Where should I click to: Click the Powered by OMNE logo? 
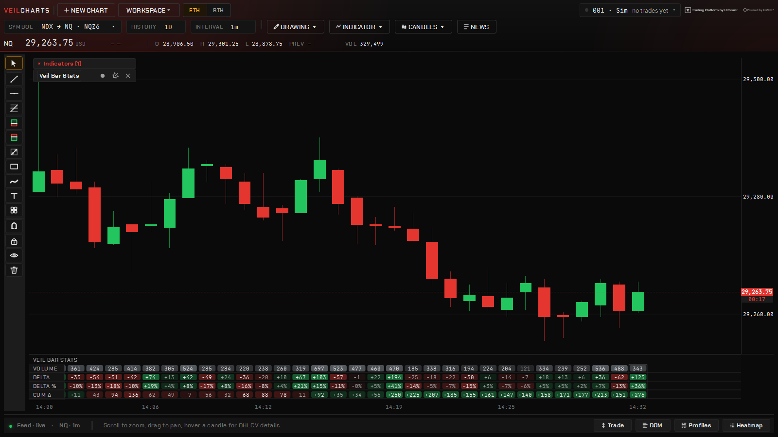[x=759, y=10]
